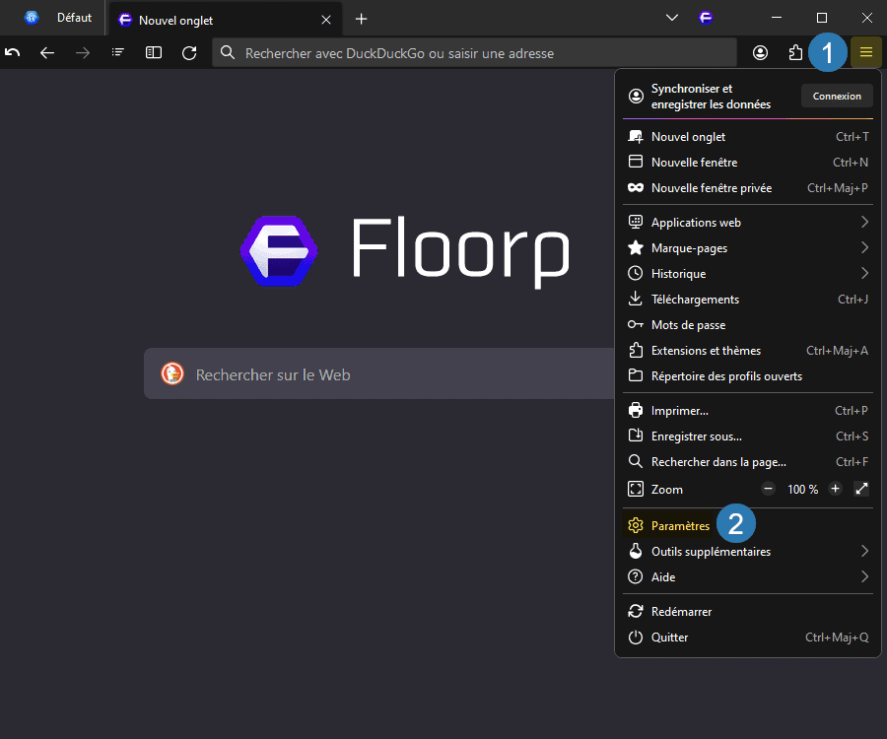Close the Nouvel onglet tab
Screen dimensions: 887x739
[x=326, y=20]
